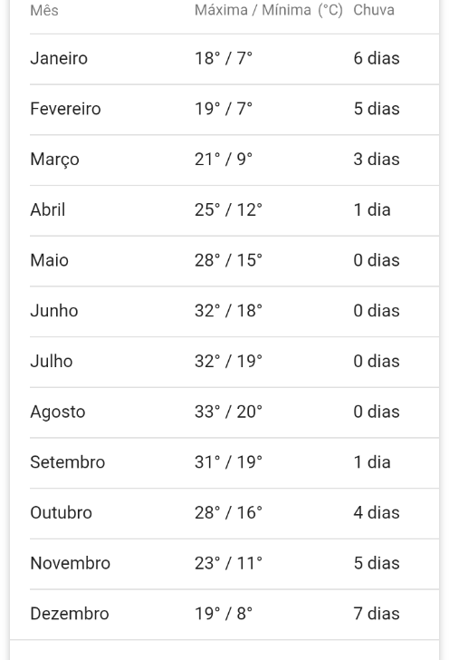
Task: Click the Março month name
Action: pyautogui.click(x=54, y=160)
